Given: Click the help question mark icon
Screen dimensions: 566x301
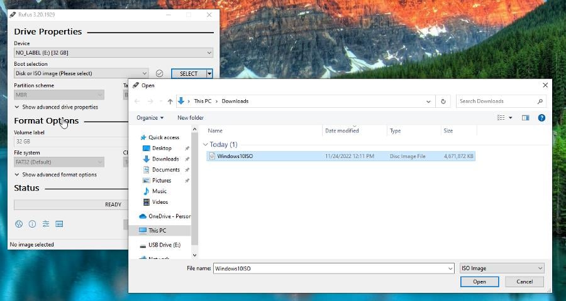Looking at the screenshot, I should click(x=541, y=118).
